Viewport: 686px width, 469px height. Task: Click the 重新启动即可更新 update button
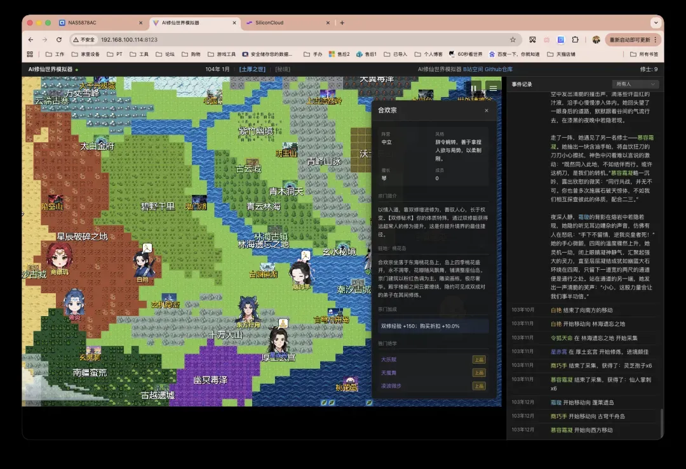(x=629, y=39)
